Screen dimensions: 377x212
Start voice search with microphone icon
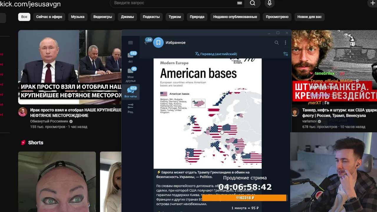coord(269,3)
